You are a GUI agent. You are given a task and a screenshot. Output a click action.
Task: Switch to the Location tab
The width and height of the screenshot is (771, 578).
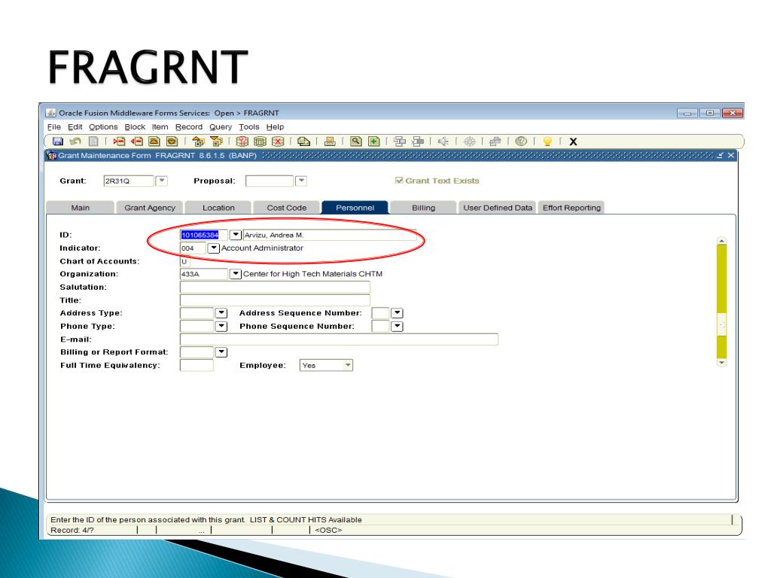coord(218,208)
